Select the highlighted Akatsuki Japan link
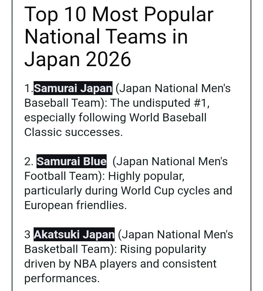Screen dimensions: 263x291 tap(74, 235)
